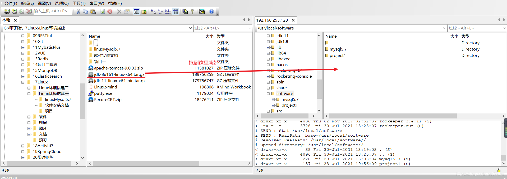Click the red Stop transfer icon

[x=110, y=12]
